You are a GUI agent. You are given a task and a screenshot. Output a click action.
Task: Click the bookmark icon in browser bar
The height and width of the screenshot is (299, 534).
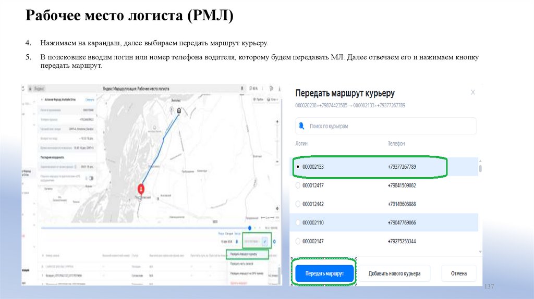pos(242,89)
